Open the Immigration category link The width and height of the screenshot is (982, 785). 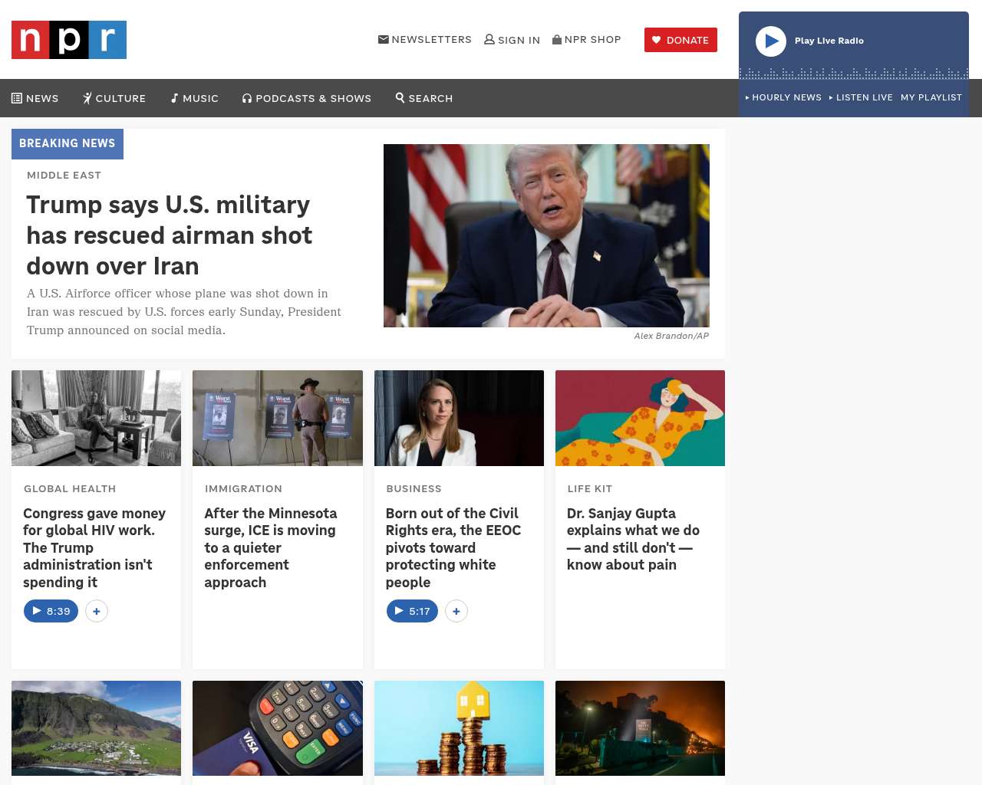(243, 488)
